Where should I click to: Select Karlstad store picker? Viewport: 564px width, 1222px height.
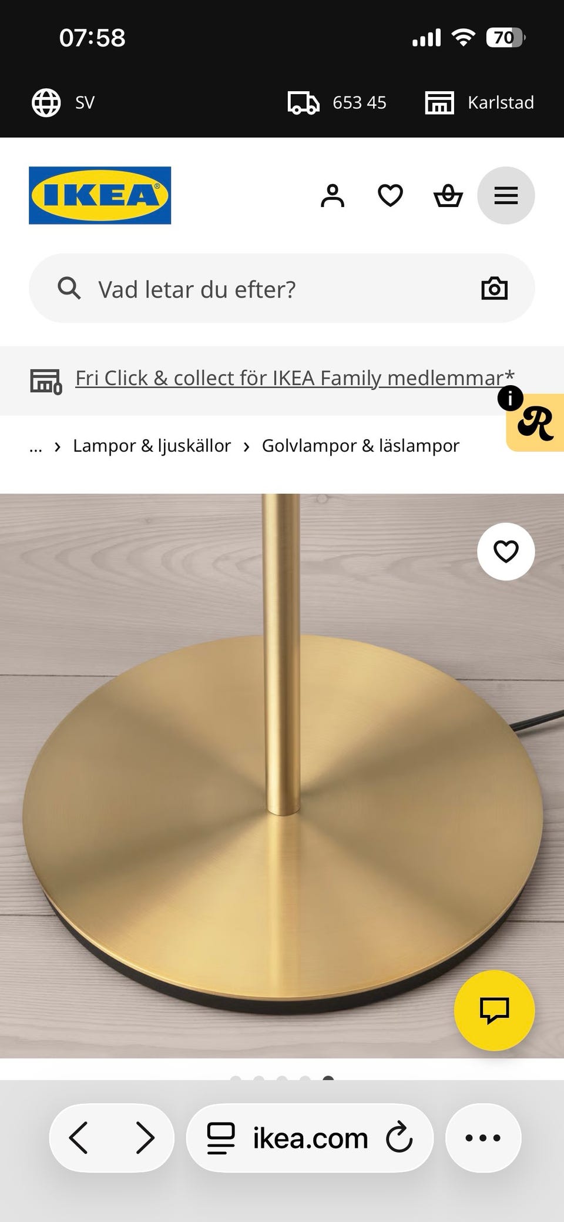[x=479, y=102]
